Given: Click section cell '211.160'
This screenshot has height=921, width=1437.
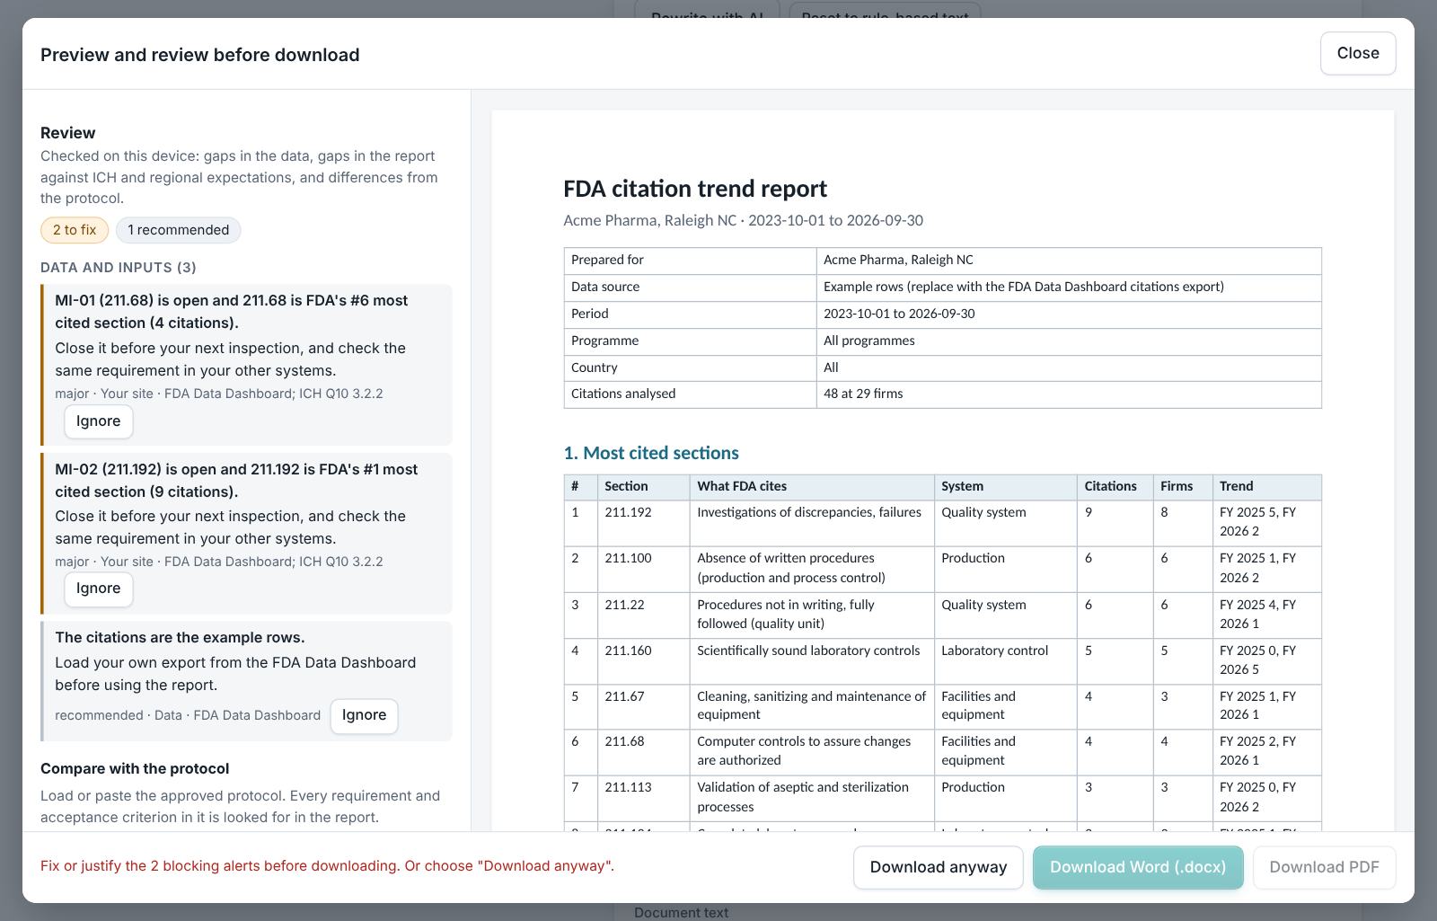Looking at the screenshot, I should (x=643, y=660).
